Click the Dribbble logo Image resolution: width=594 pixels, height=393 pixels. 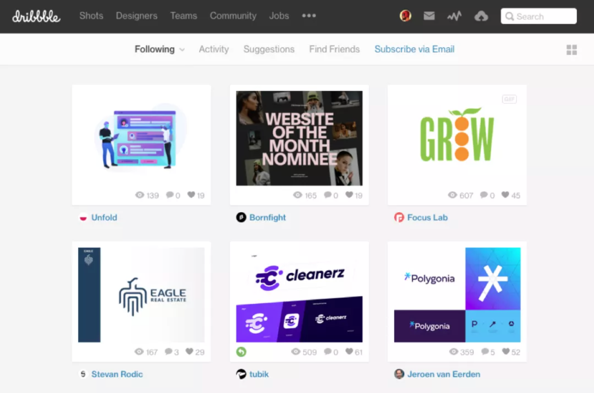pos(36,16)
